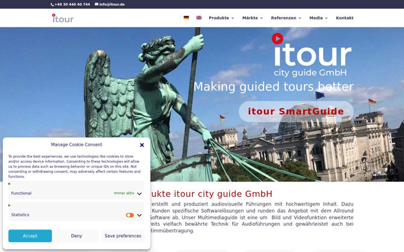
Task: Expand the Referenzen dropdown chevron
Action: point(300,18)
